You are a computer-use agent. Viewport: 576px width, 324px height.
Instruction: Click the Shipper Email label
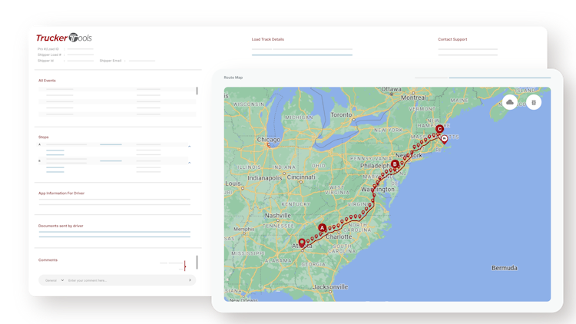point(110,61)
